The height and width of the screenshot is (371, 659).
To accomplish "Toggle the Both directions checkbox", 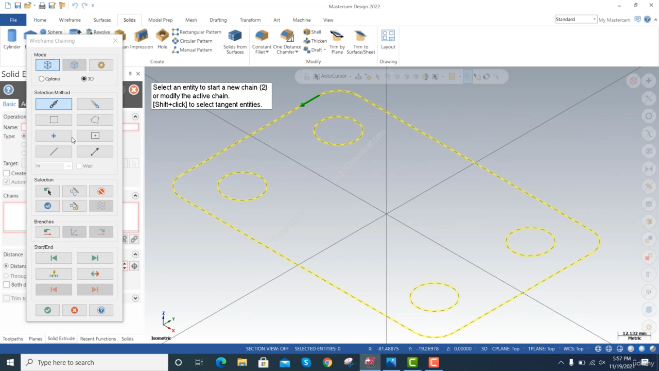I will click(7, 284).
